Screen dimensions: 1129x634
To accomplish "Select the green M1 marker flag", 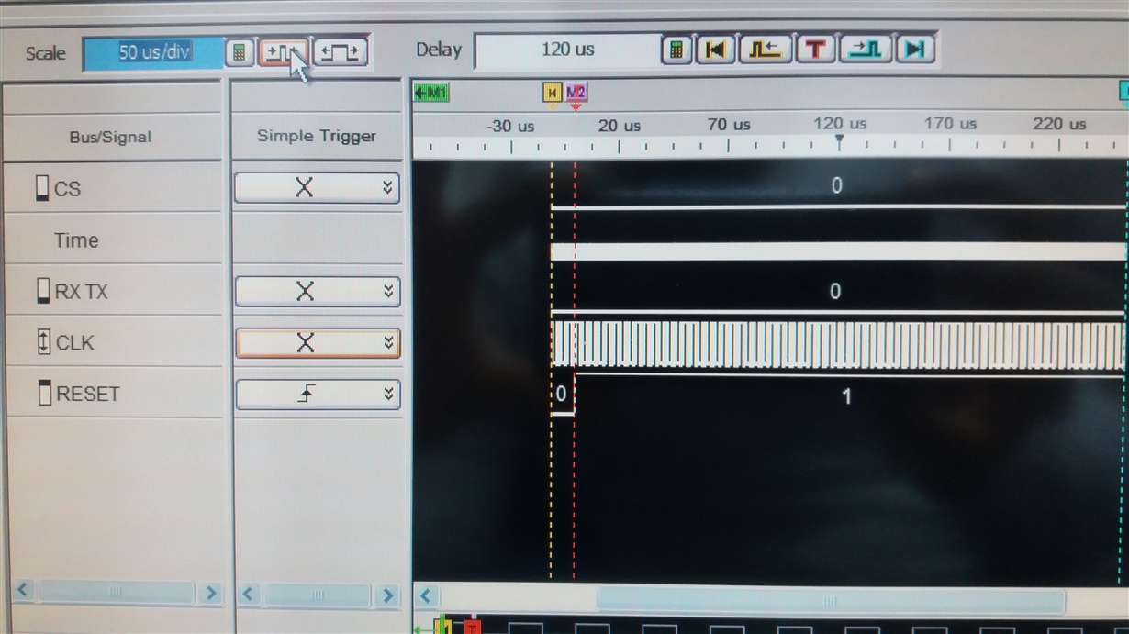I will pyautogui.click(x=431, y=93).
